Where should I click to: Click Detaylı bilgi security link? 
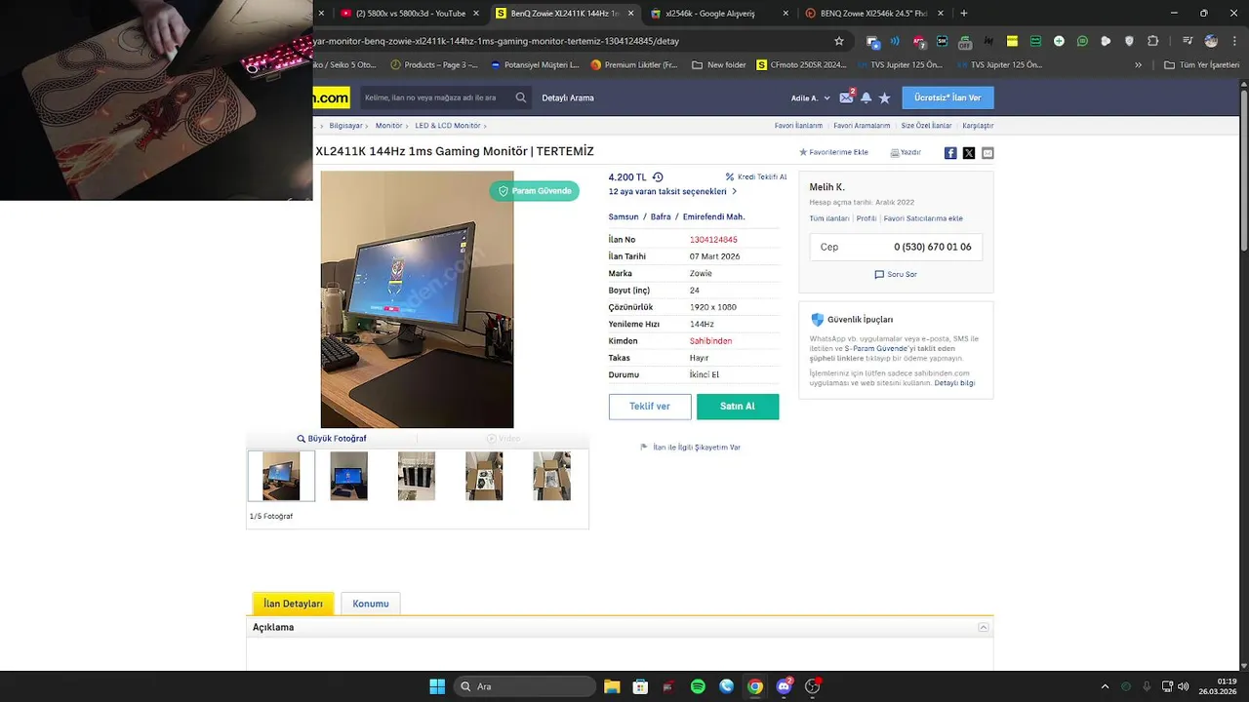point(954,383)
